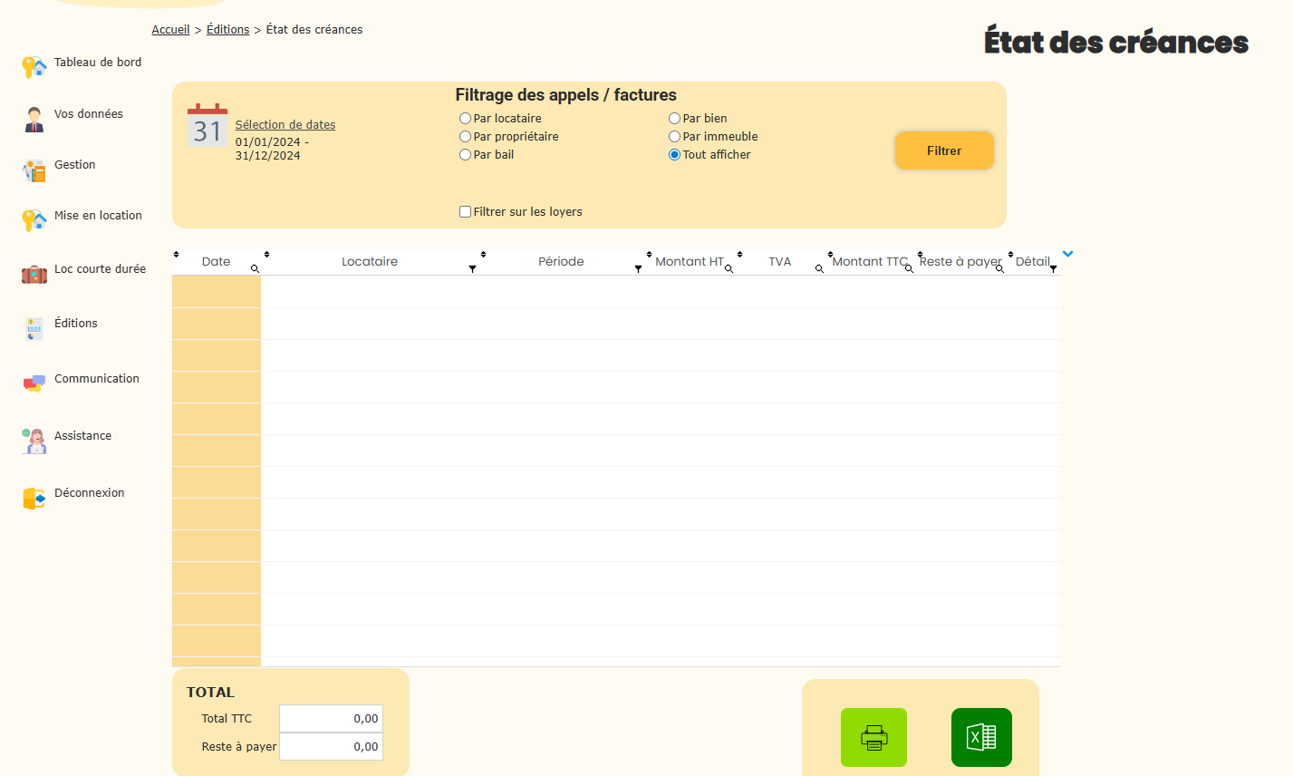Viewport: 1293px width, 776px height.
Task: Open the Assistance support agent icon
Action: (x=34, y=441)
